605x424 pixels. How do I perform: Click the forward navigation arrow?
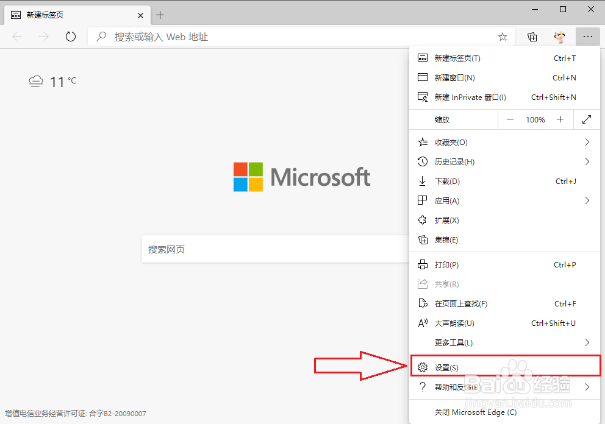coord(44,37)
